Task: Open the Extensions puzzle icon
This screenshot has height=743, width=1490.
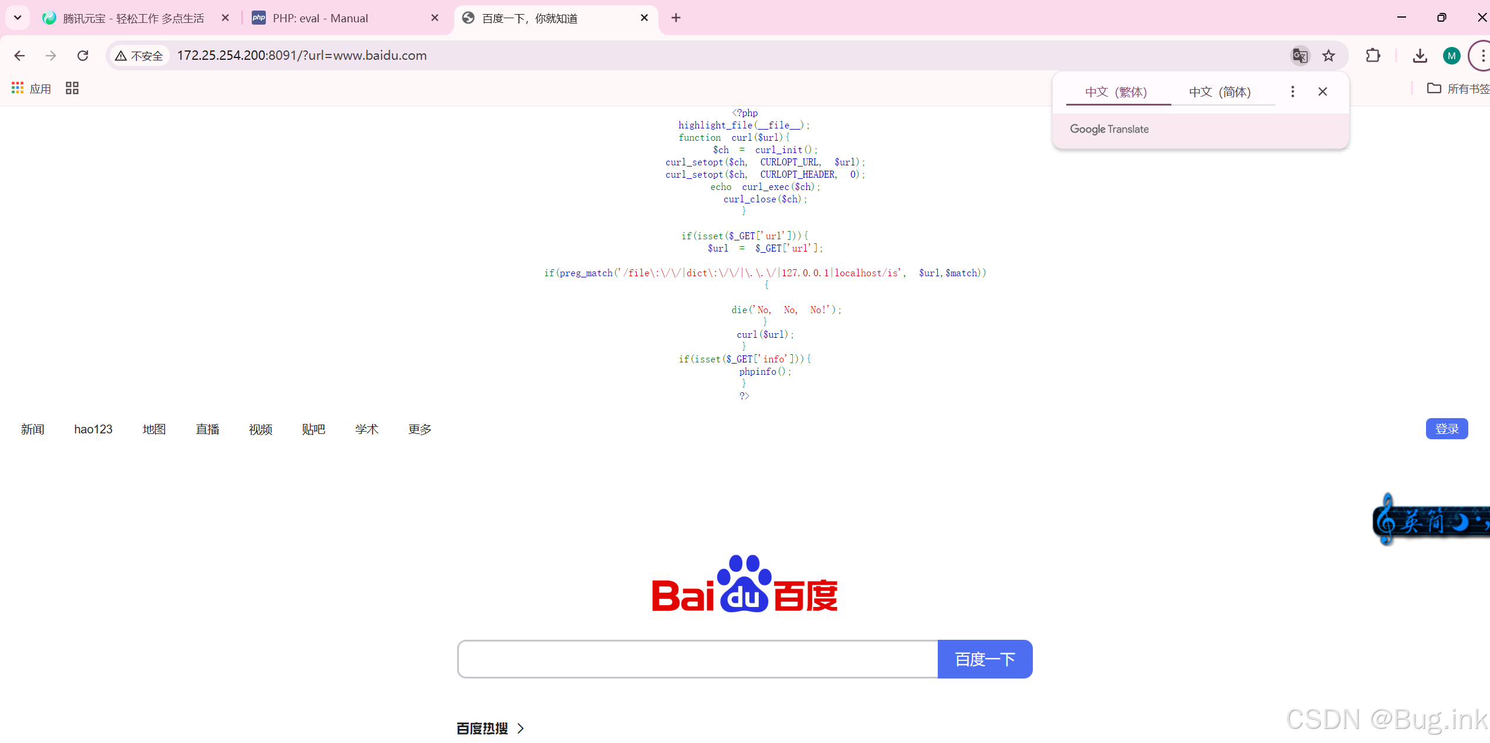Action: point(1373,56)
